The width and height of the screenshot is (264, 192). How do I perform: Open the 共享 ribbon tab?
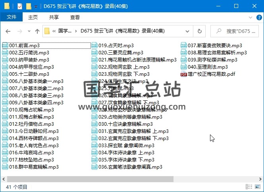[54, 17]
